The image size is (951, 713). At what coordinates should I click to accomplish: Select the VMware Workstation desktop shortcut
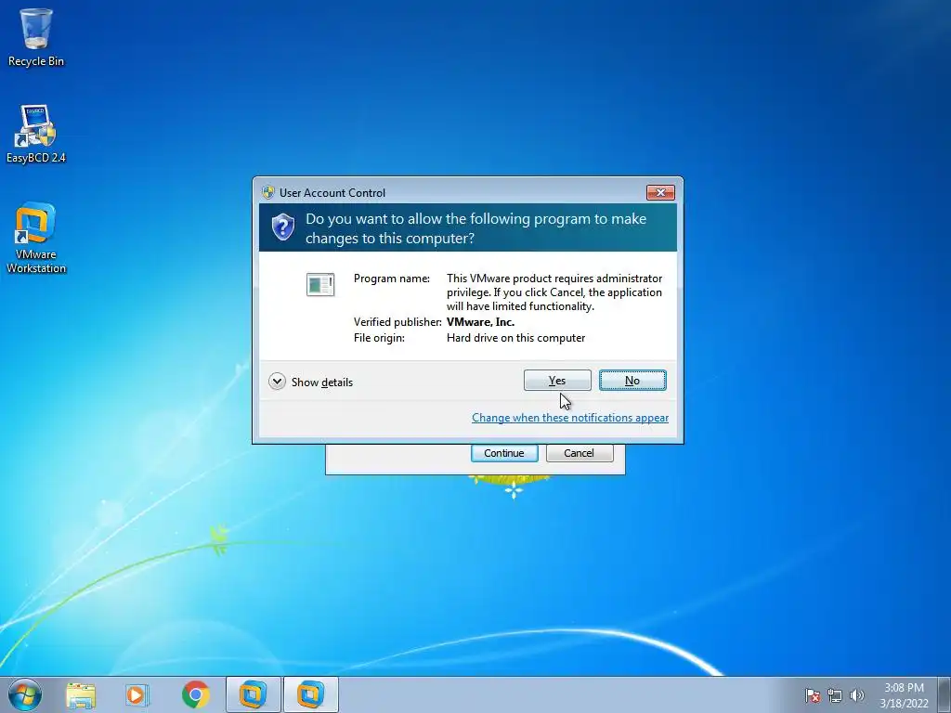click(x=36, y=238)
